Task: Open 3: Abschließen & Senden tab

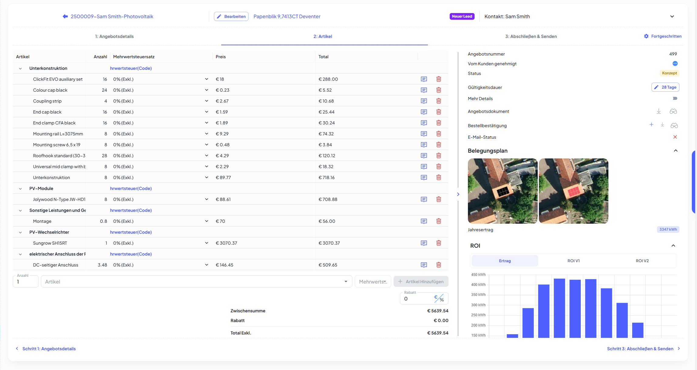Action: (531, 36)
